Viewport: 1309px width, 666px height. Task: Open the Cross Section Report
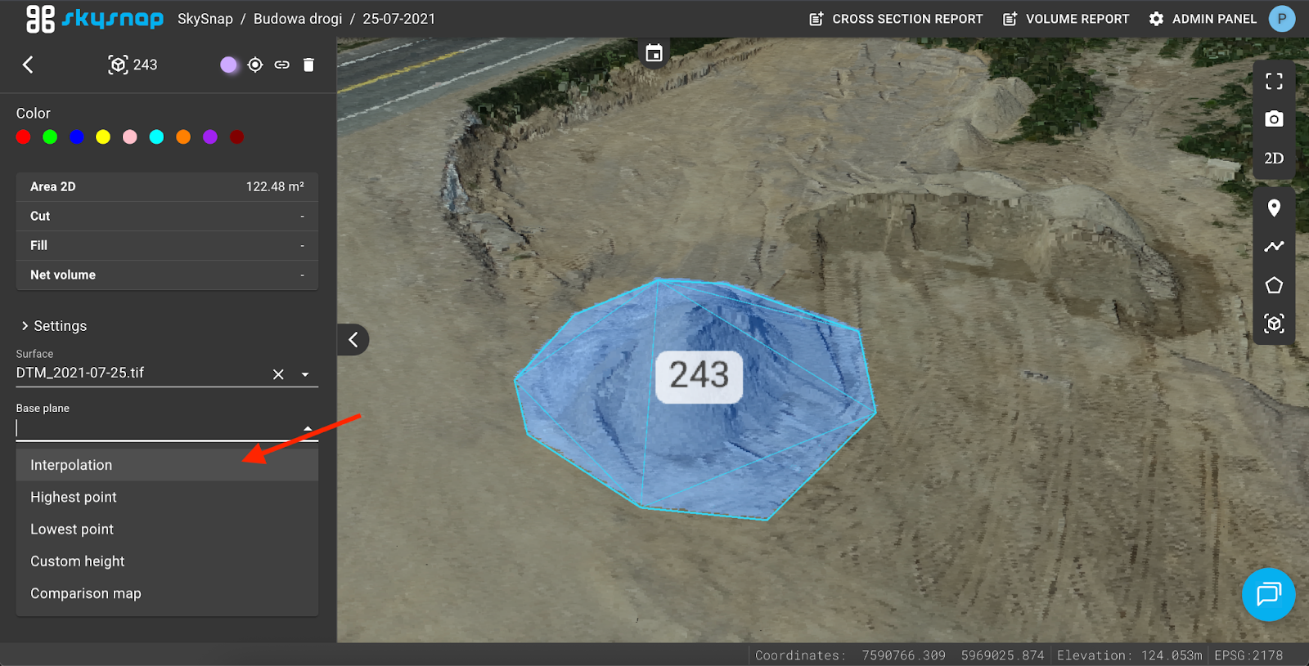896,19
